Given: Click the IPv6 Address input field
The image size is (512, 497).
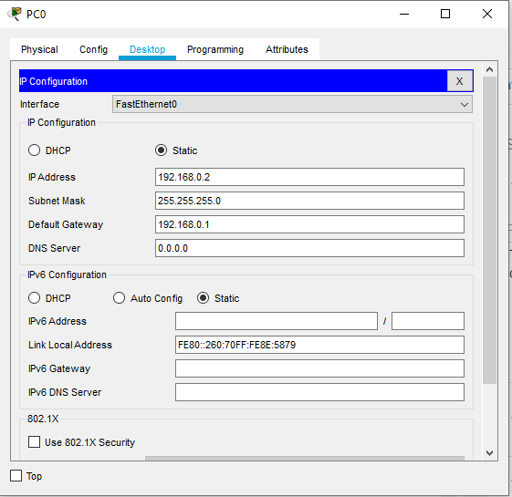Looking at the screenshot, I should [x=277, y=321].
